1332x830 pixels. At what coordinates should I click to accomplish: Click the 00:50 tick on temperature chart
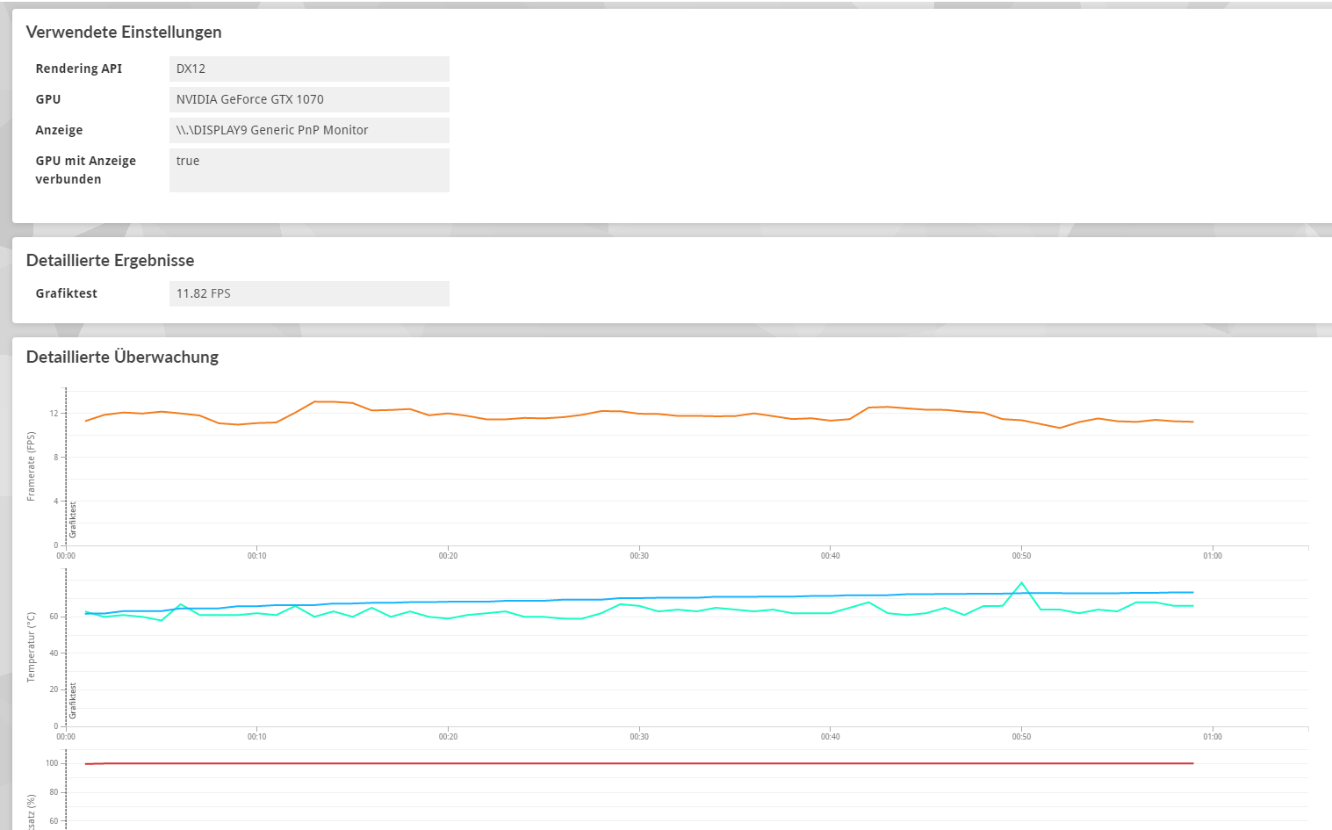(x=1021, y=737)
